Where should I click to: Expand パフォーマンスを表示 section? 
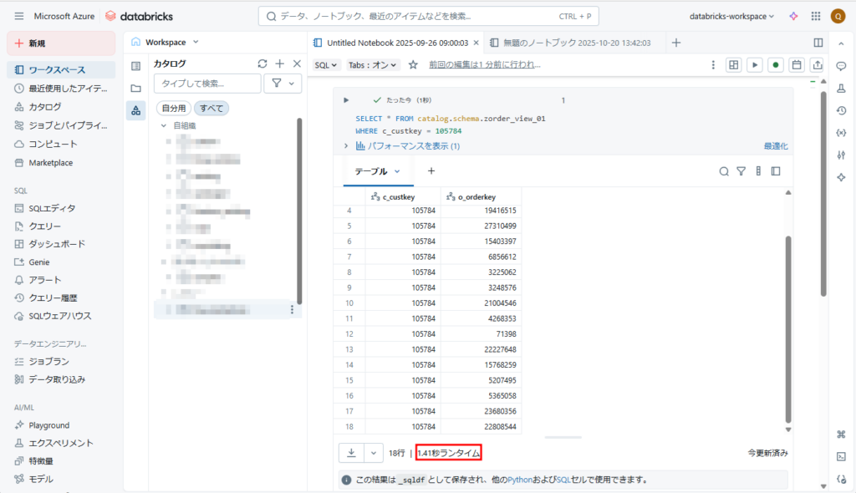[408, 146]
